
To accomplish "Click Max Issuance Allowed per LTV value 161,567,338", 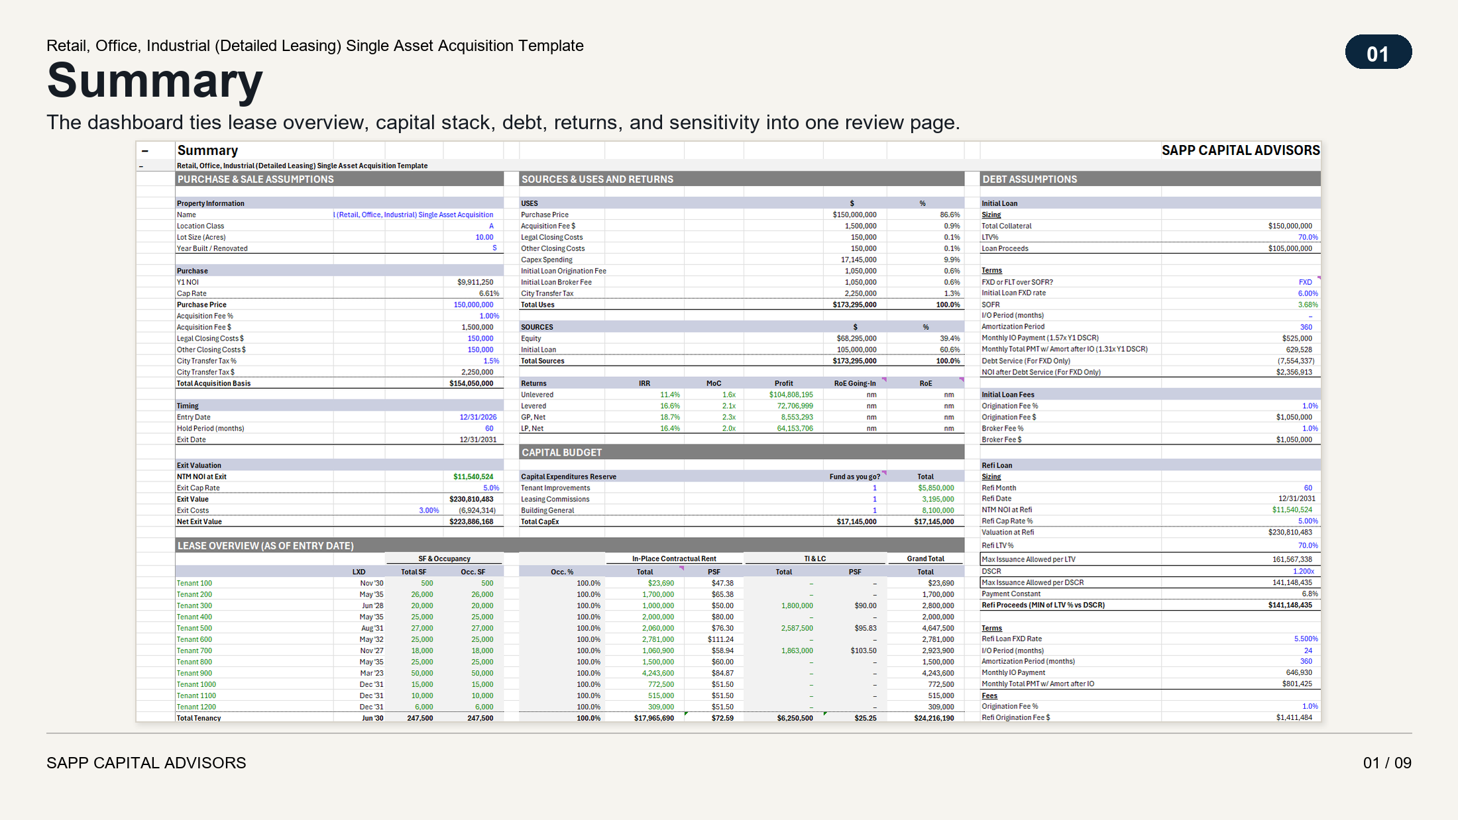I will point(1292,560).
